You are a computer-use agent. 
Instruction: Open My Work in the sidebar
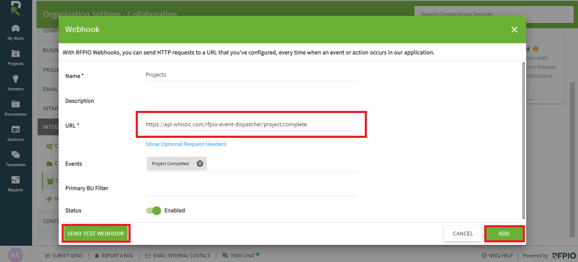(15, 33)
